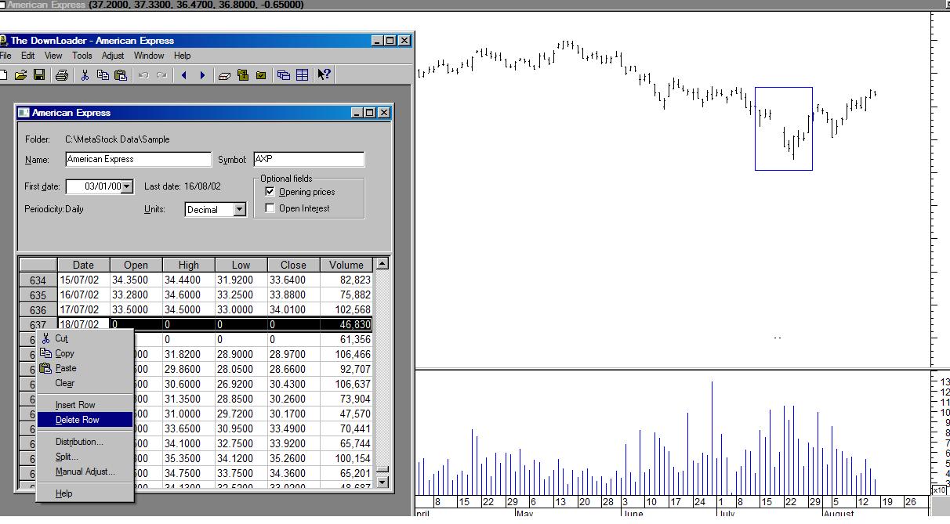
Task: Click Volume cell 46,830
Action: 346,324
